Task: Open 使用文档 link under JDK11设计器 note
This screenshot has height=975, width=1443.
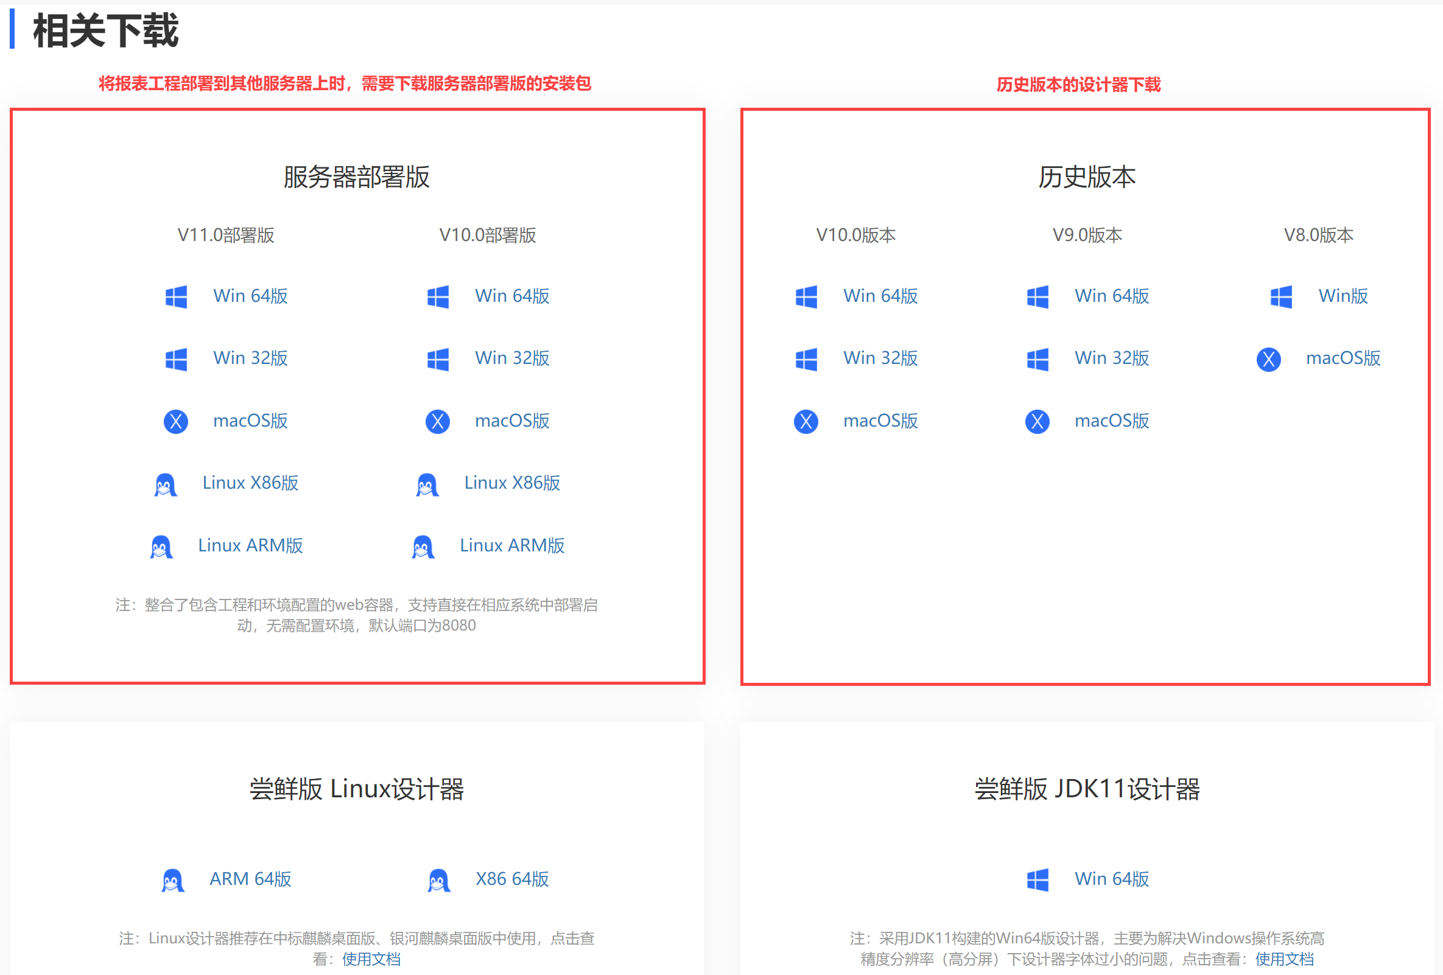Action: point(1284,959)
